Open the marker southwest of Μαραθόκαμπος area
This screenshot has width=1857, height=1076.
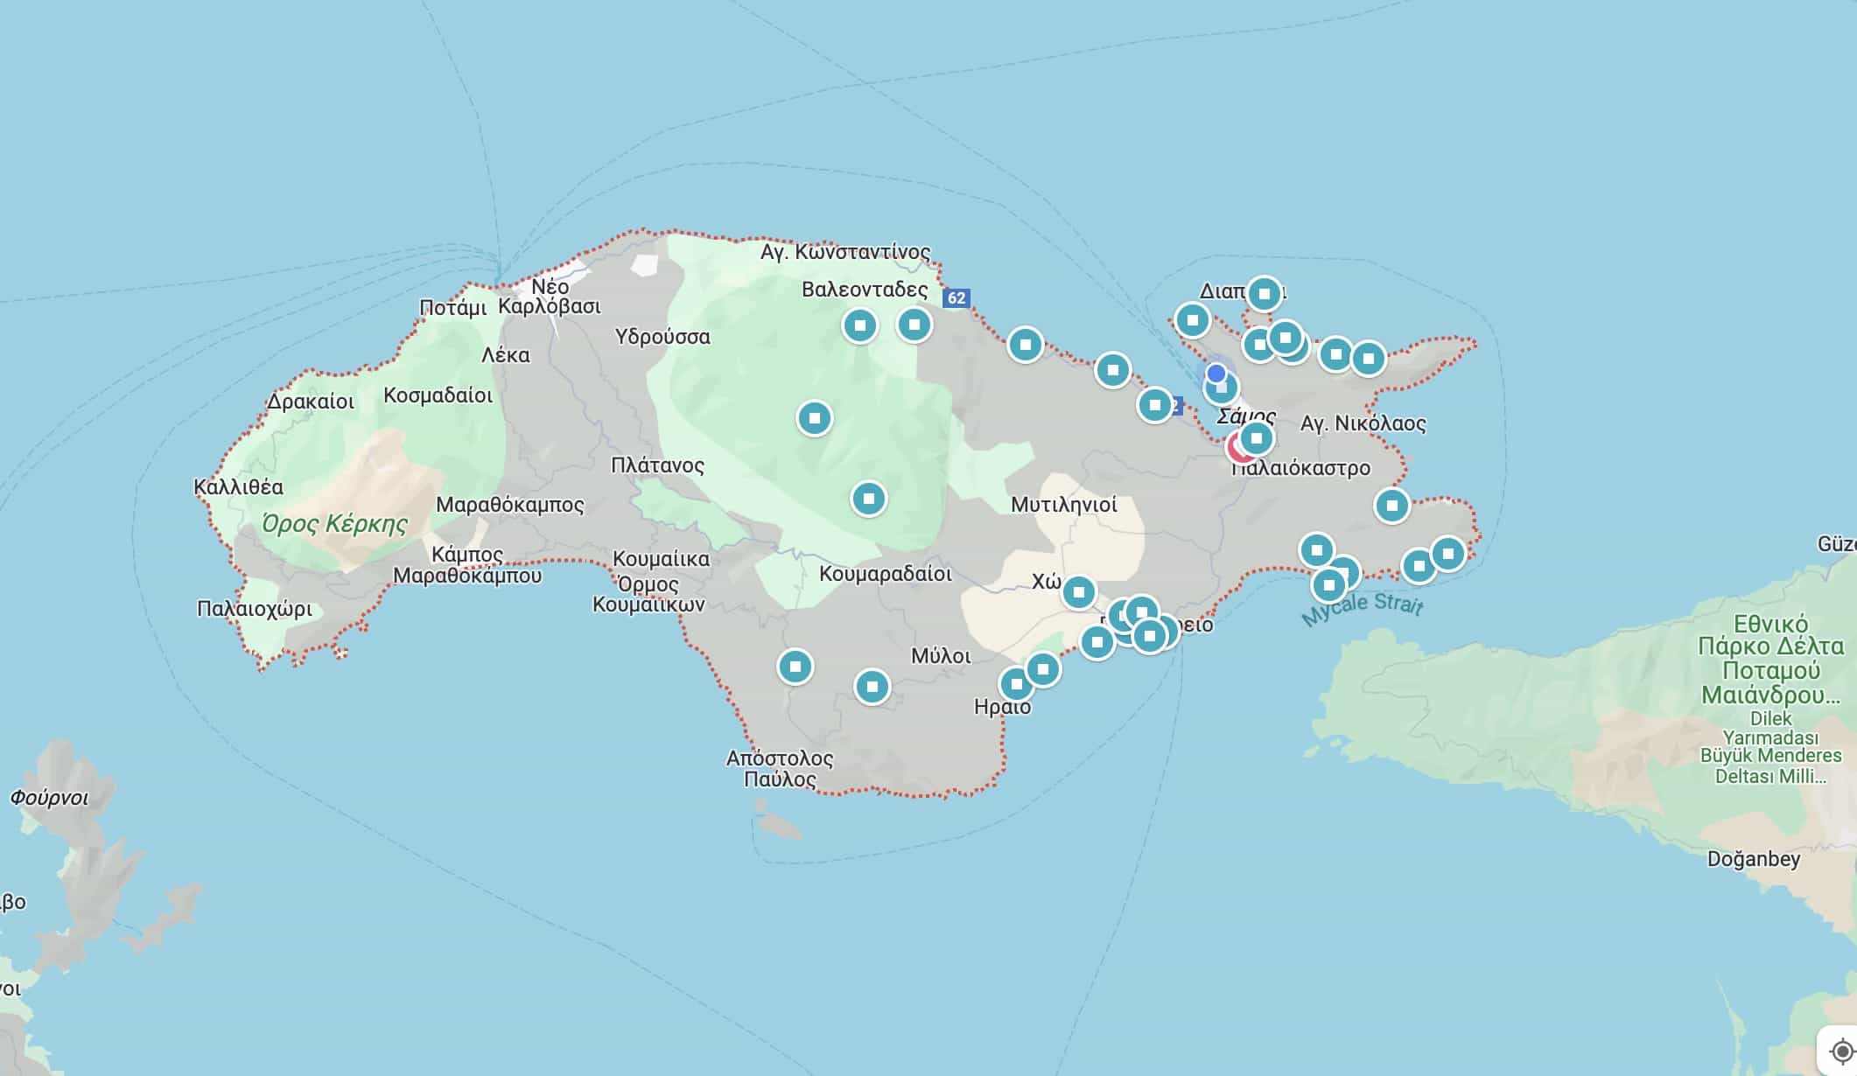point(795,666)
